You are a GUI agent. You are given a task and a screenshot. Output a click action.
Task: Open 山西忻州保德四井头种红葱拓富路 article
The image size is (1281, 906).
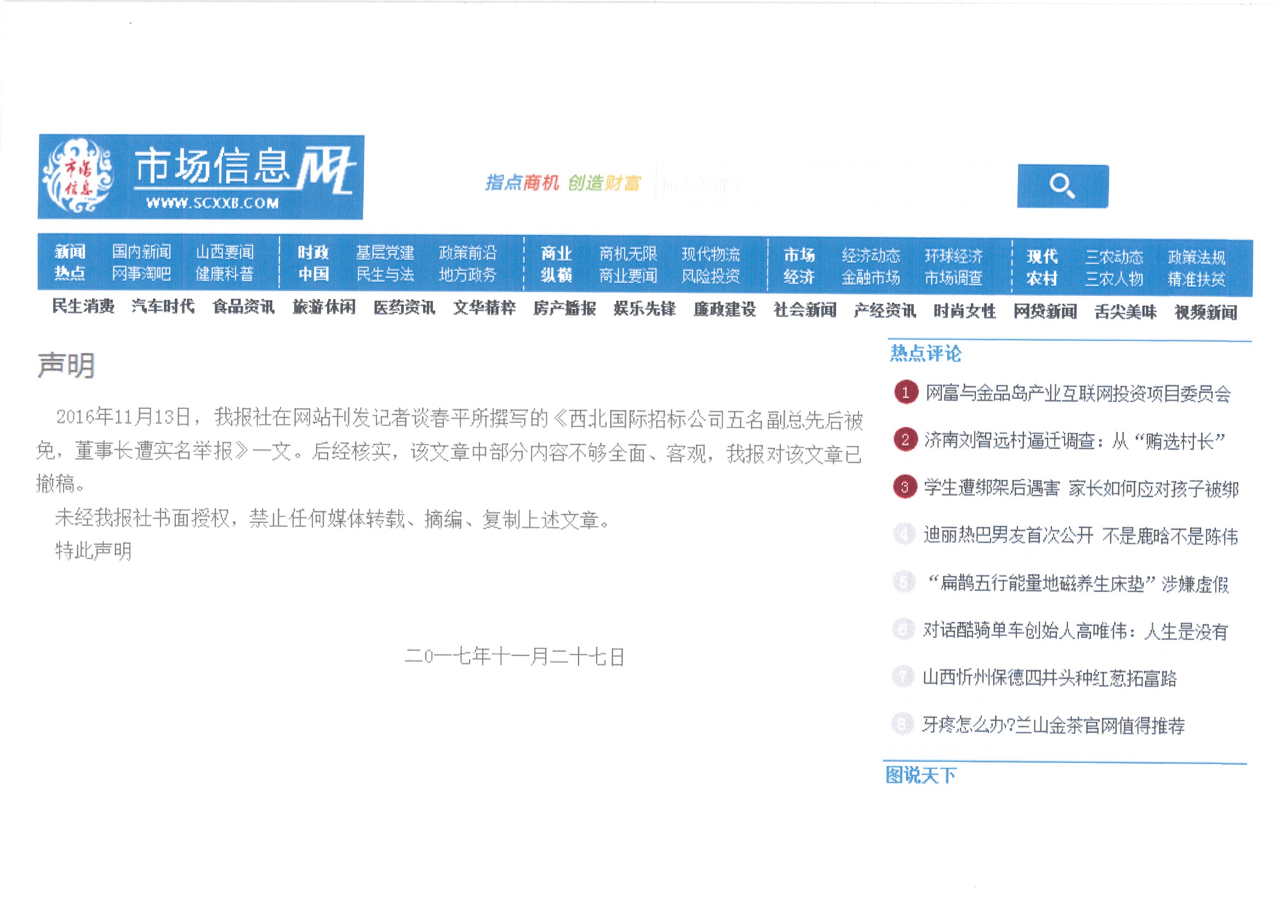(x=1049, y=678)
